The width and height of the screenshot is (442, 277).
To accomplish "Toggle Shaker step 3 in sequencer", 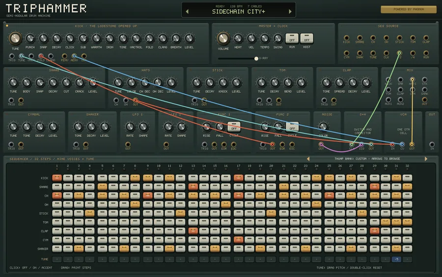I will [x=79, y=249].
